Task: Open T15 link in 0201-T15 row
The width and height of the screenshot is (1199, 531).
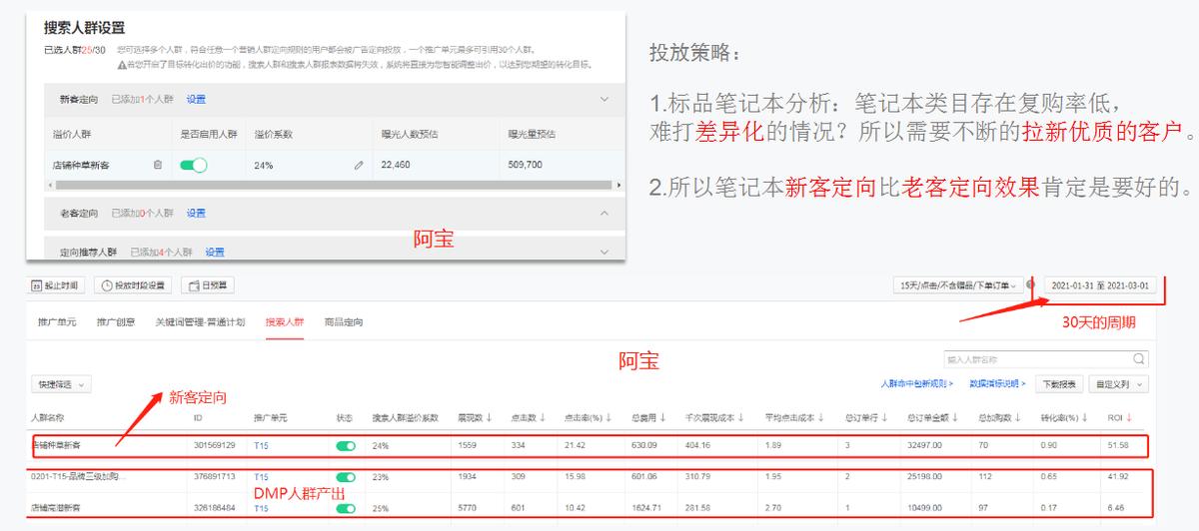Action: [x=262, y=477]
